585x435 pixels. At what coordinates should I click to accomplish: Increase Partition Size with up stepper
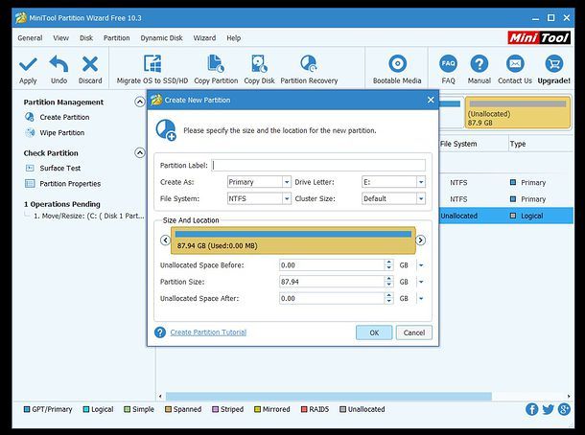(388, 279)
